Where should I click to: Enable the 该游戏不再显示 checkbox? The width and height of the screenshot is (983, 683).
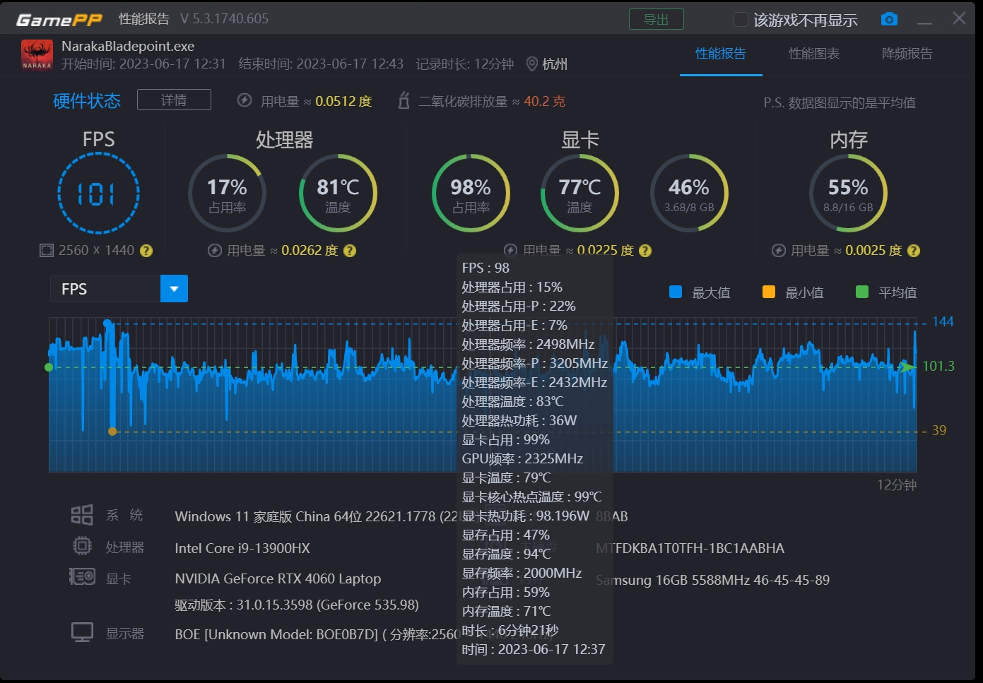pyautogui.click(x=741, y=20)
